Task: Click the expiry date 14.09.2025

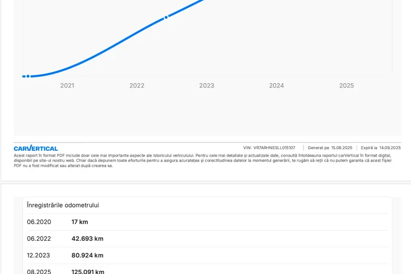Action: [x=389, y=148]
